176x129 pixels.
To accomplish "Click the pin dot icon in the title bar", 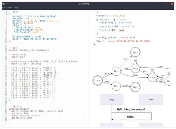I will coord(8,4).
